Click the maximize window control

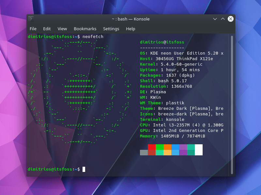pyautogui.click(x=223, y=19)
